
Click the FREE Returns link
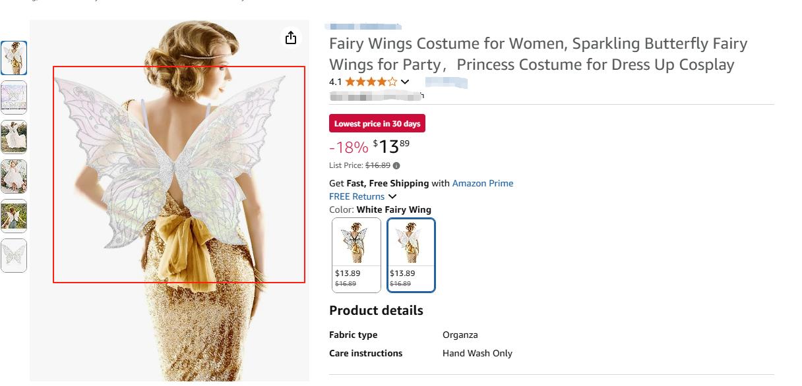[x=357, y=196]
